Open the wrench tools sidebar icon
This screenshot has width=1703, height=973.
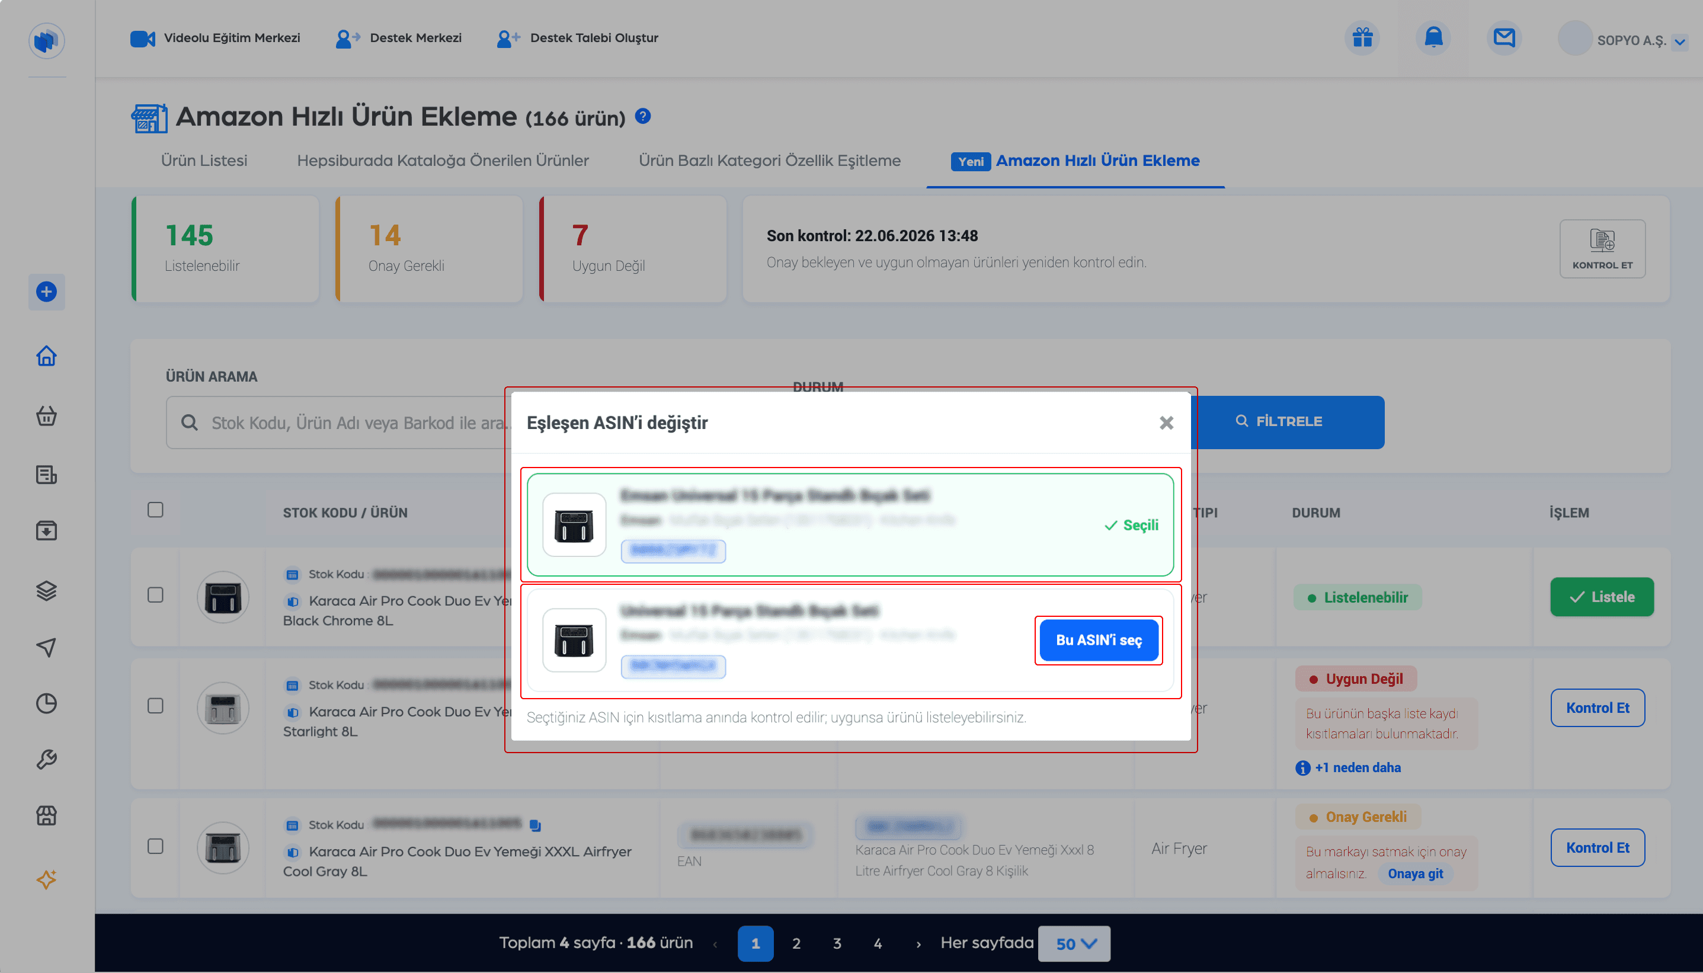(46, 759)
